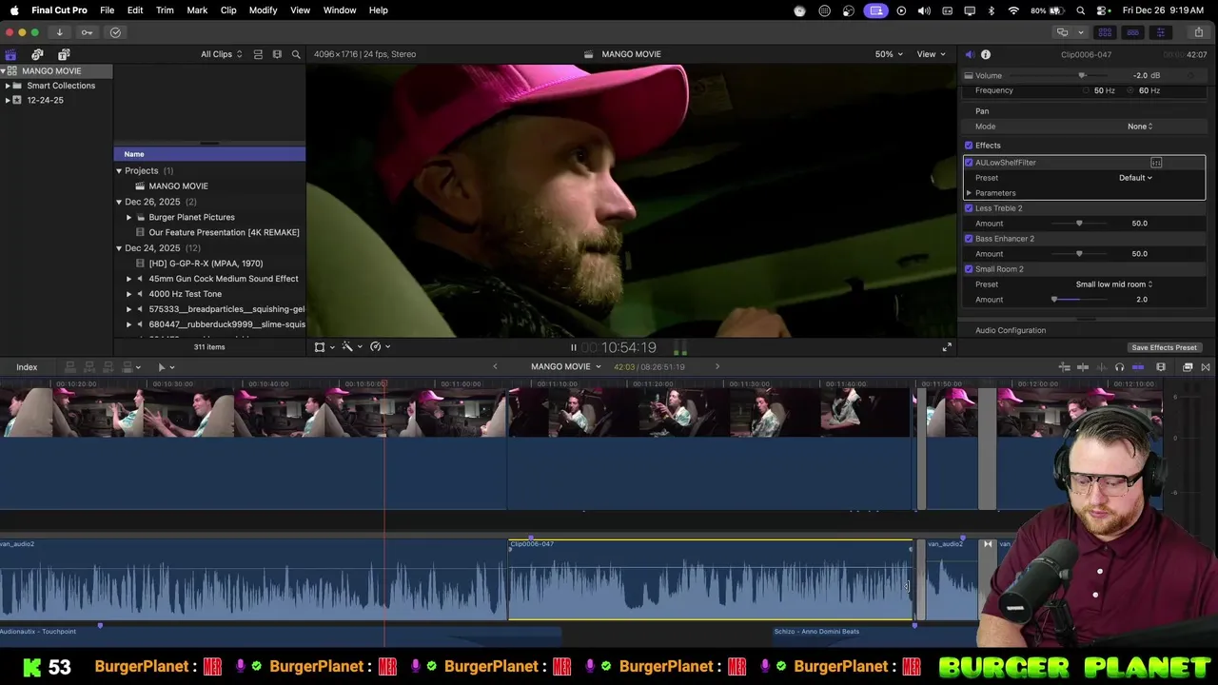Adjust the Small Room 2 Amount slider
This screenshot has height=685, width=1218.
click(1054, 300)
